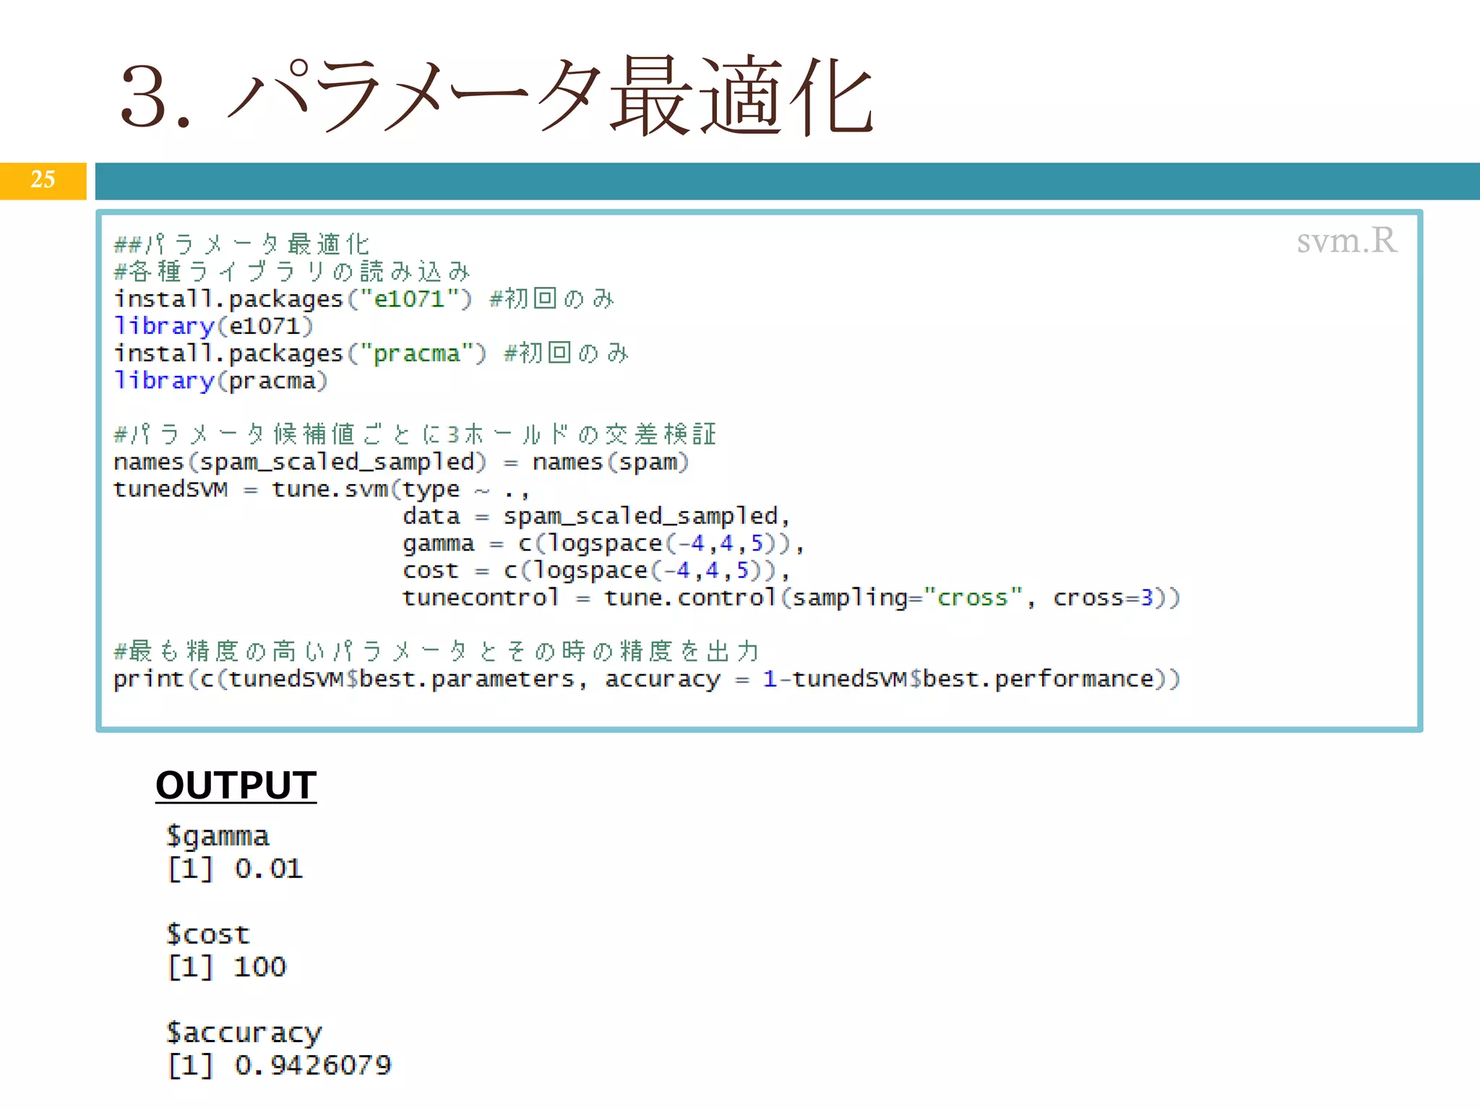Click the comment '#最も精度の高いパラメータ...'

tap(436, 651)
